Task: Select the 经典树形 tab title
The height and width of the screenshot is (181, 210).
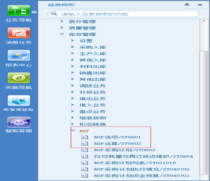Action: [x=61, y=5]
